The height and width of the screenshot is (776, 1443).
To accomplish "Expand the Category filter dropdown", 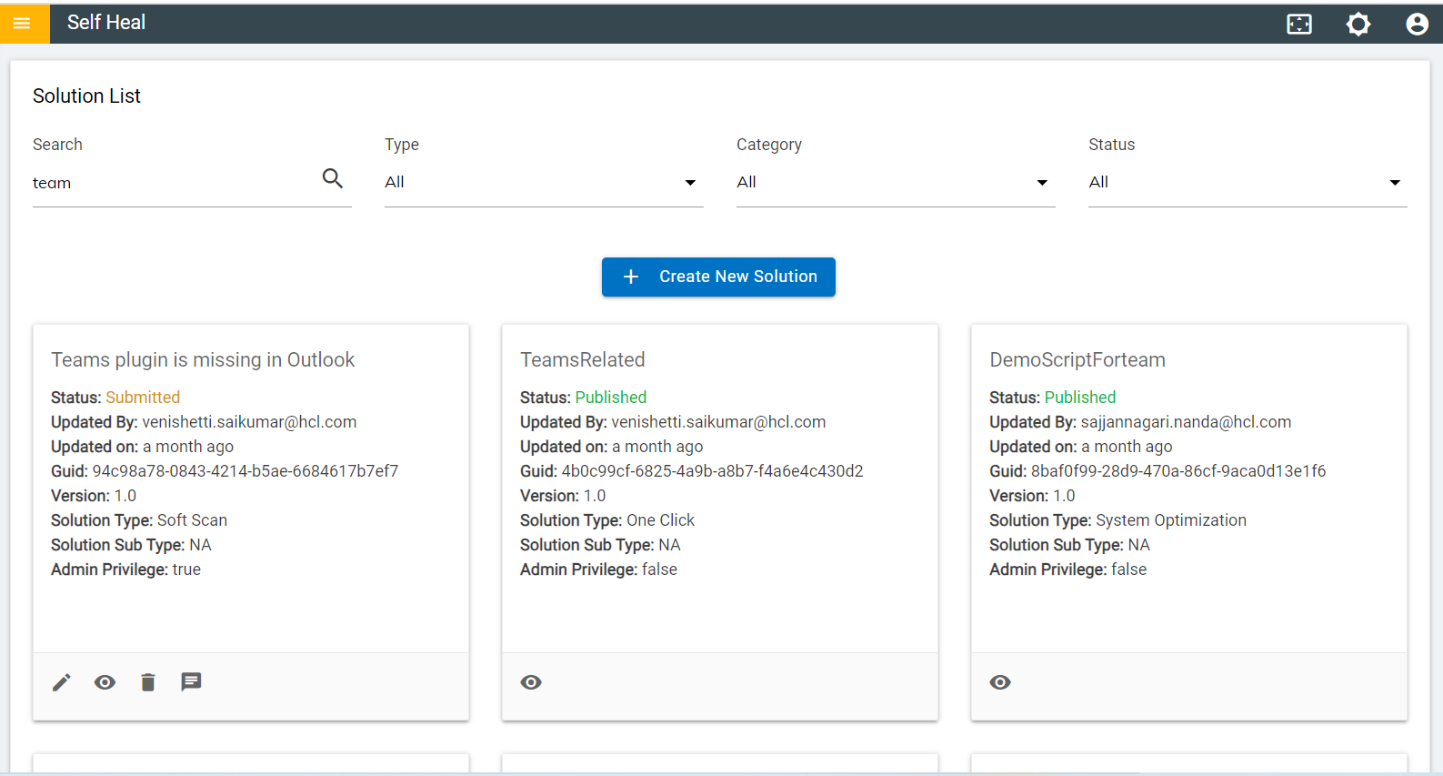I will click(895, 183).
